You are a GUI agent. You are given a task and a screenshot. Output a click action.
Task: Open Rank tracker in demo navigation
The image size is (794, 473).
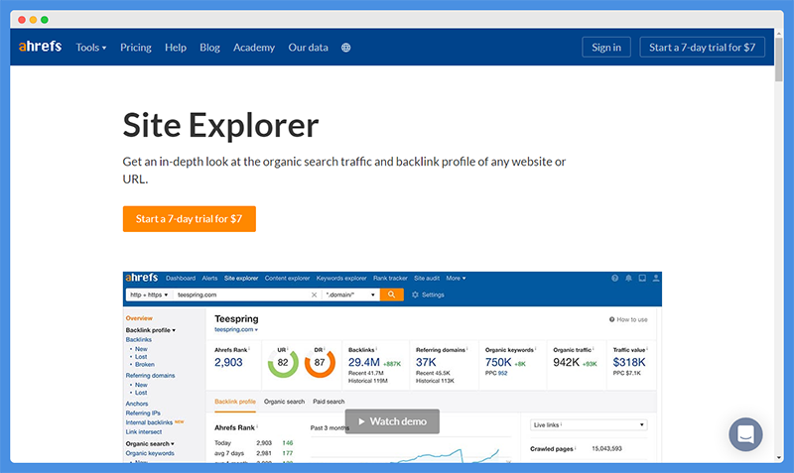click(x=390, y=279)
